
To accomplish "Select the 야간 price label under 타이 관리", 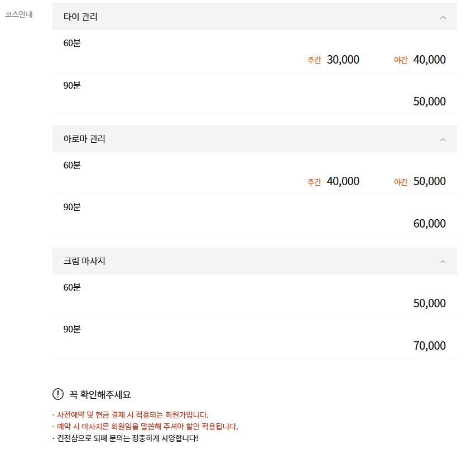I will [x=401, y=60].
